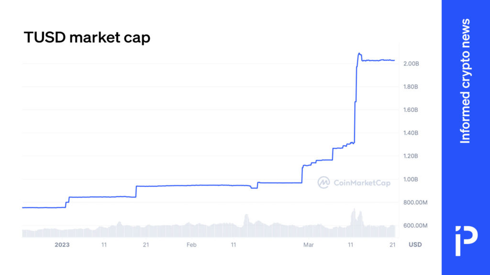
Task: Click the Informed crypto news text
Action: coord(465,81)
